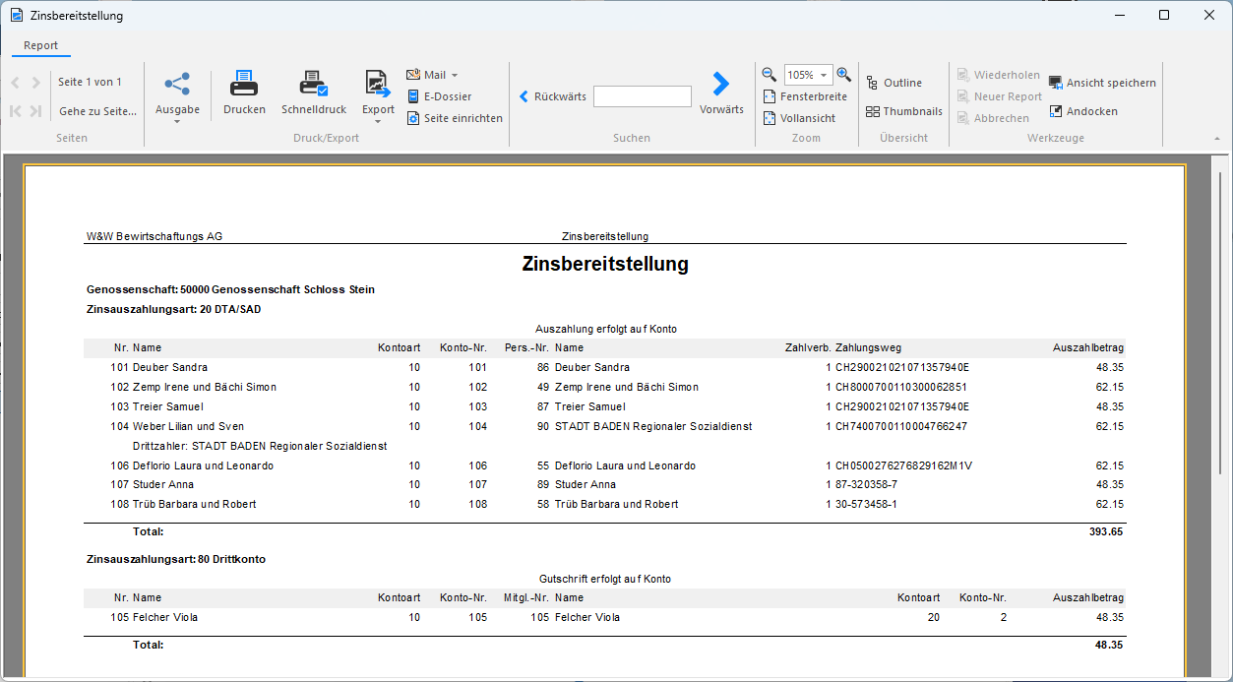Open the zoom 105% dropdown
This screenshot has width=1233, height=682.
coord(824,75)
